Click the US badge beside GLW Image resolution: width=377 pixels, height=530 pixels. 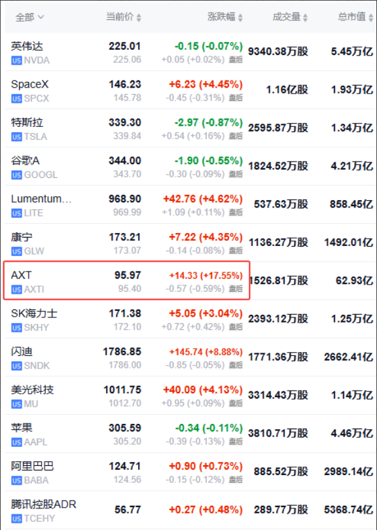coord(16,251)
